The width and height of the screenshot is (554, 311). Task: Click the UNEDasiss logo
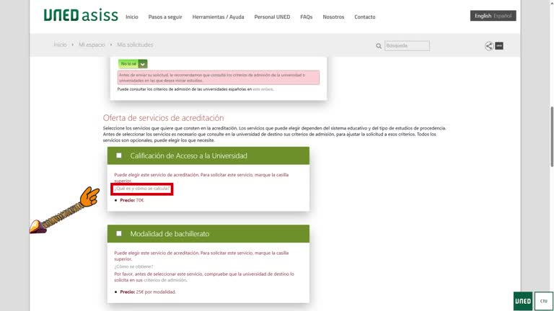[x=81, y=16]
